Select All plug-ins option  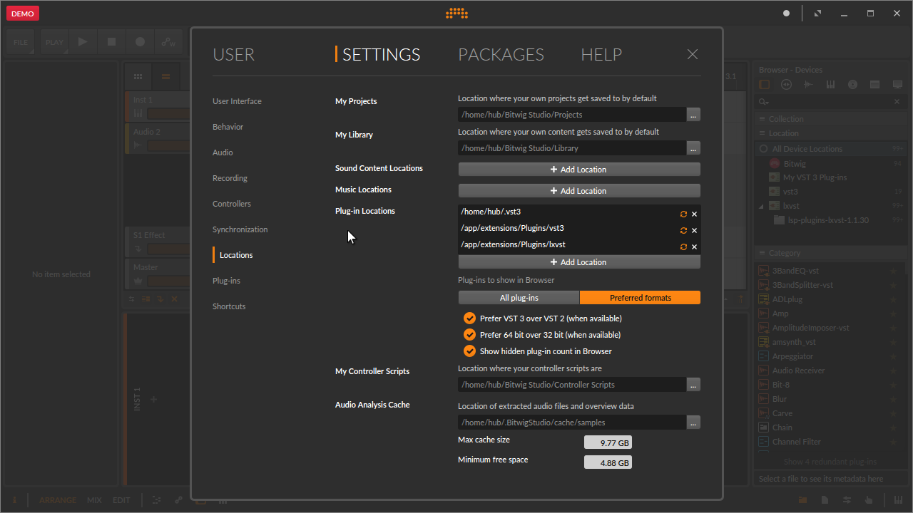point(519,298)
